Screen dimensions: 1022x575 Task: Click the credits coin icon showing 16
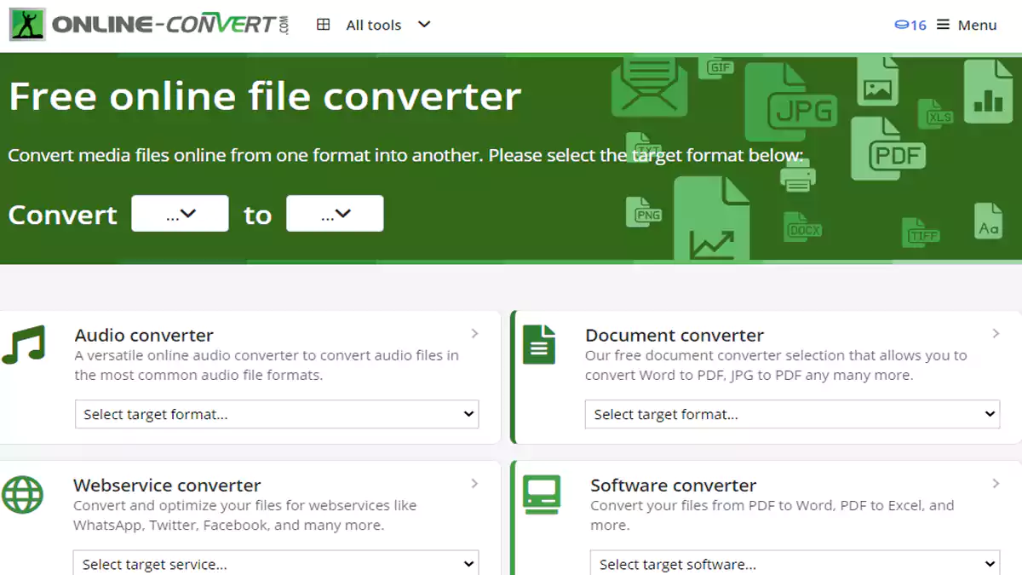[x=901, y=25]
